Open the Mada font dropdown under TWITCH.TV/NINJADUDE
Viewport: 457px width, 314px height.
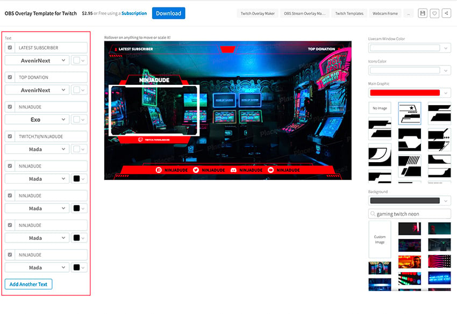[37, 149]
